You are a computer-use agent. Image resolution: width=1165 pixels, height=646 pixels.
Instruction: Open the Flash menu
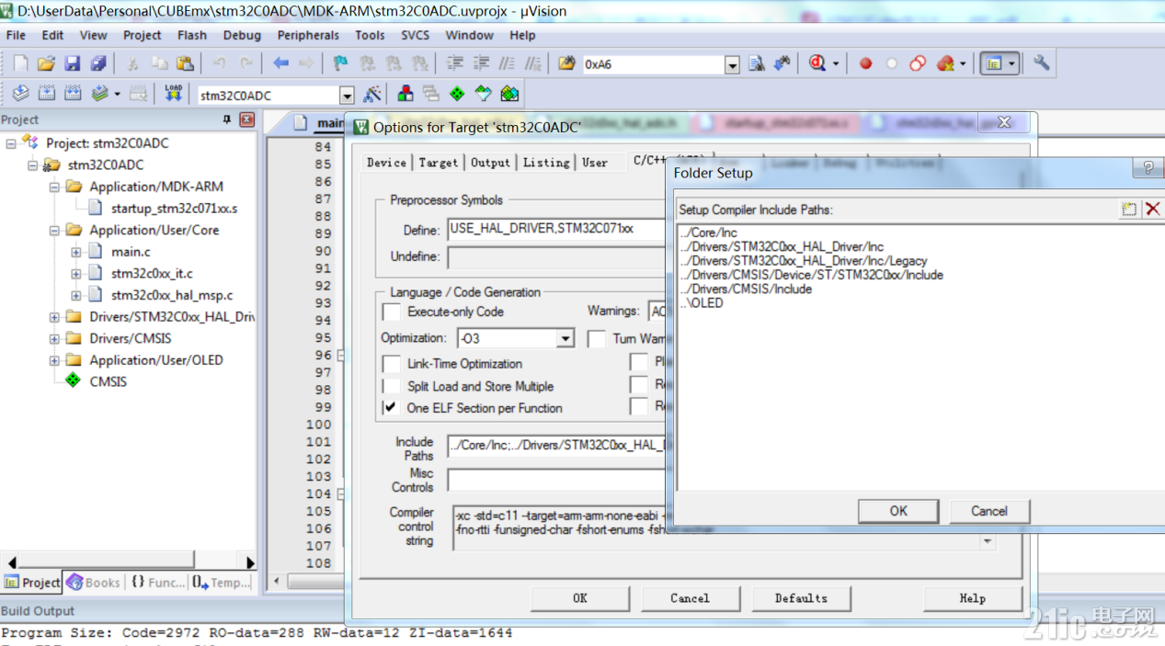(192, 35)
